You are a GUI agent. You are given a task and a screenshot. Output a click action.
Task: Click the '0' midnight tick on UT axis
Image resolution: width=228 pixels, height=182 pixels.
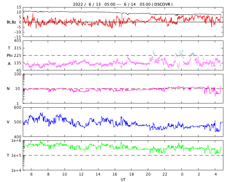[x=182, y=174]
